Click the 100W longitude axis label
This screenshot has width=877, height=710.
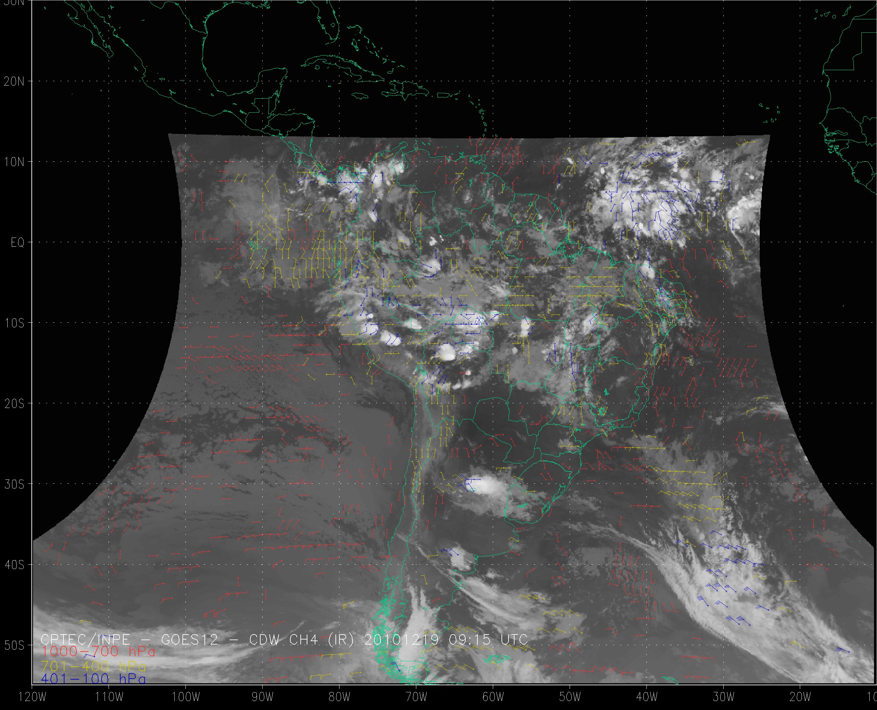(186, 697)
